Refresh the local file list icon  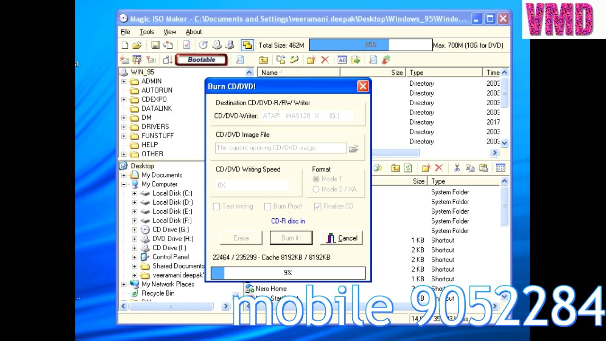[408, 168]
